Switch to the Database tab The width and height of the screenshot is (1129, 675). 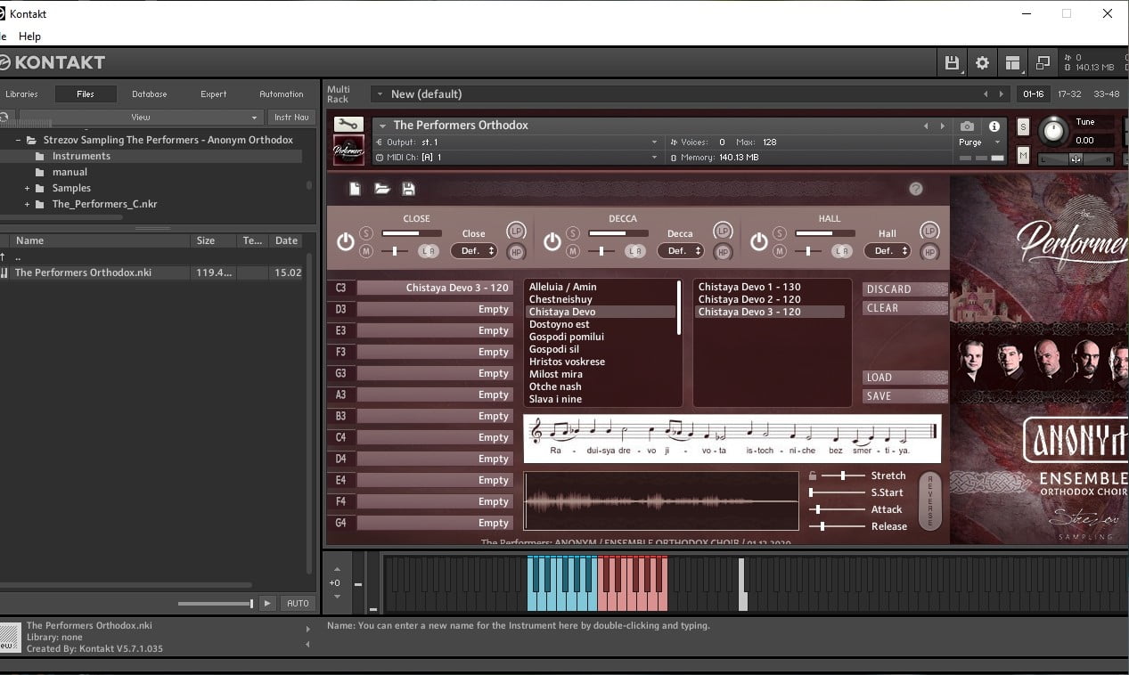point(150,94)
